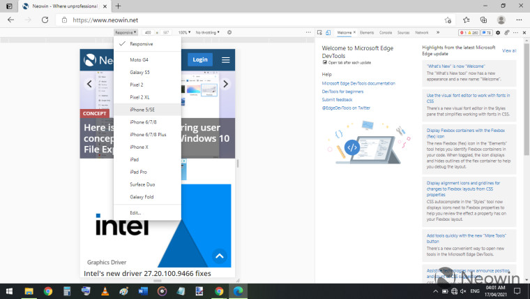Open Microsoft Edge DevTools documentation link
This screenshot has height=299, width=530.
pyautogui.click(x=358, y=83)
